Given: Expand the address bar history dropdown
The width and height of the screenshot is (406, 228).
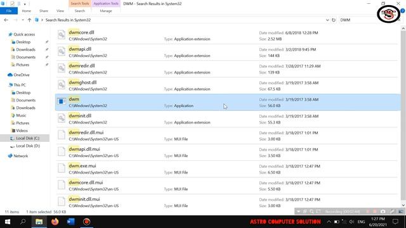Looking at the screenshot, I should 327,20.
